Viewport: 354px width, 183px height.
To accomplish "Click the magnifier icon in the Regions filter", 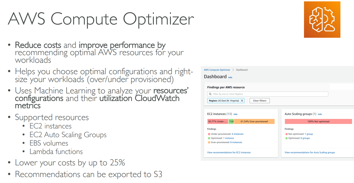I will click(x=210, y=94).
